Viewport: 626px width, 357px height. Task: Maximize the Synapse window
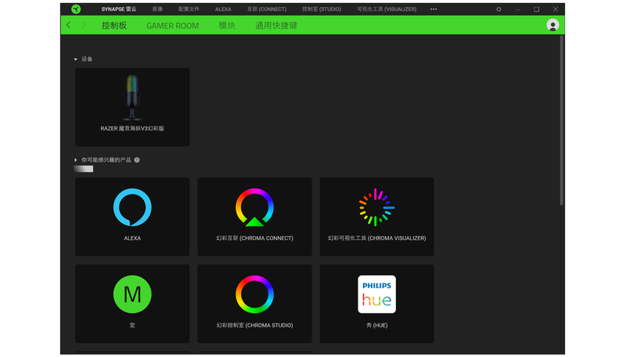(x=537, y=9)
